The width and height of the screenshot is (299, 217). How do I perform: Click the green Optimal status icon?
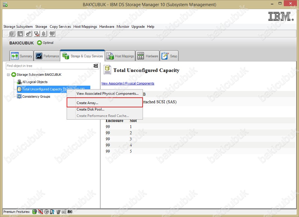[39, 43]
